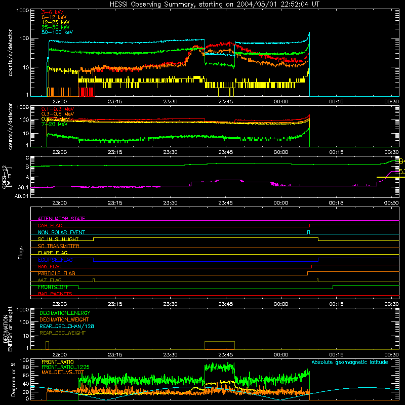Select the BAD_PACKETS flag label
Viewport: 405px width, 405px height.
coord(55,294)
